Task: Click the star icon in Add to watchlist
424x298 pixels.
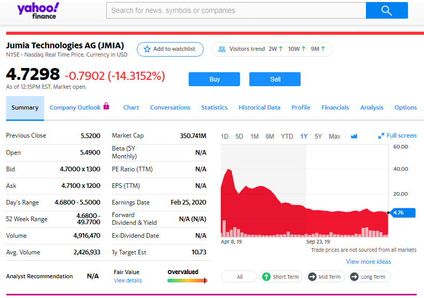Action: coord(147,49)
